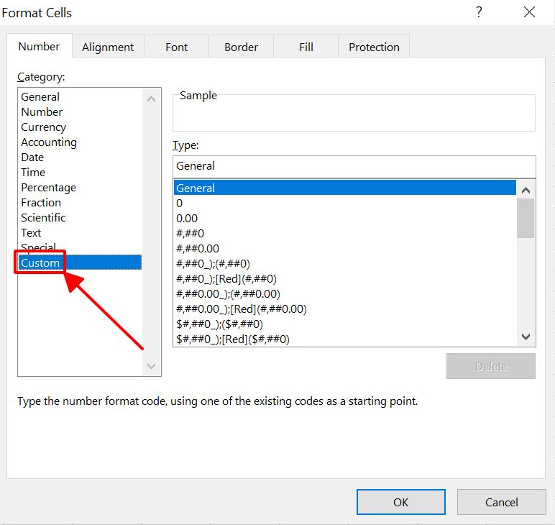The image size is (555, 525).
Task: Click the Cancel button
Action: [x=501, y=502]
